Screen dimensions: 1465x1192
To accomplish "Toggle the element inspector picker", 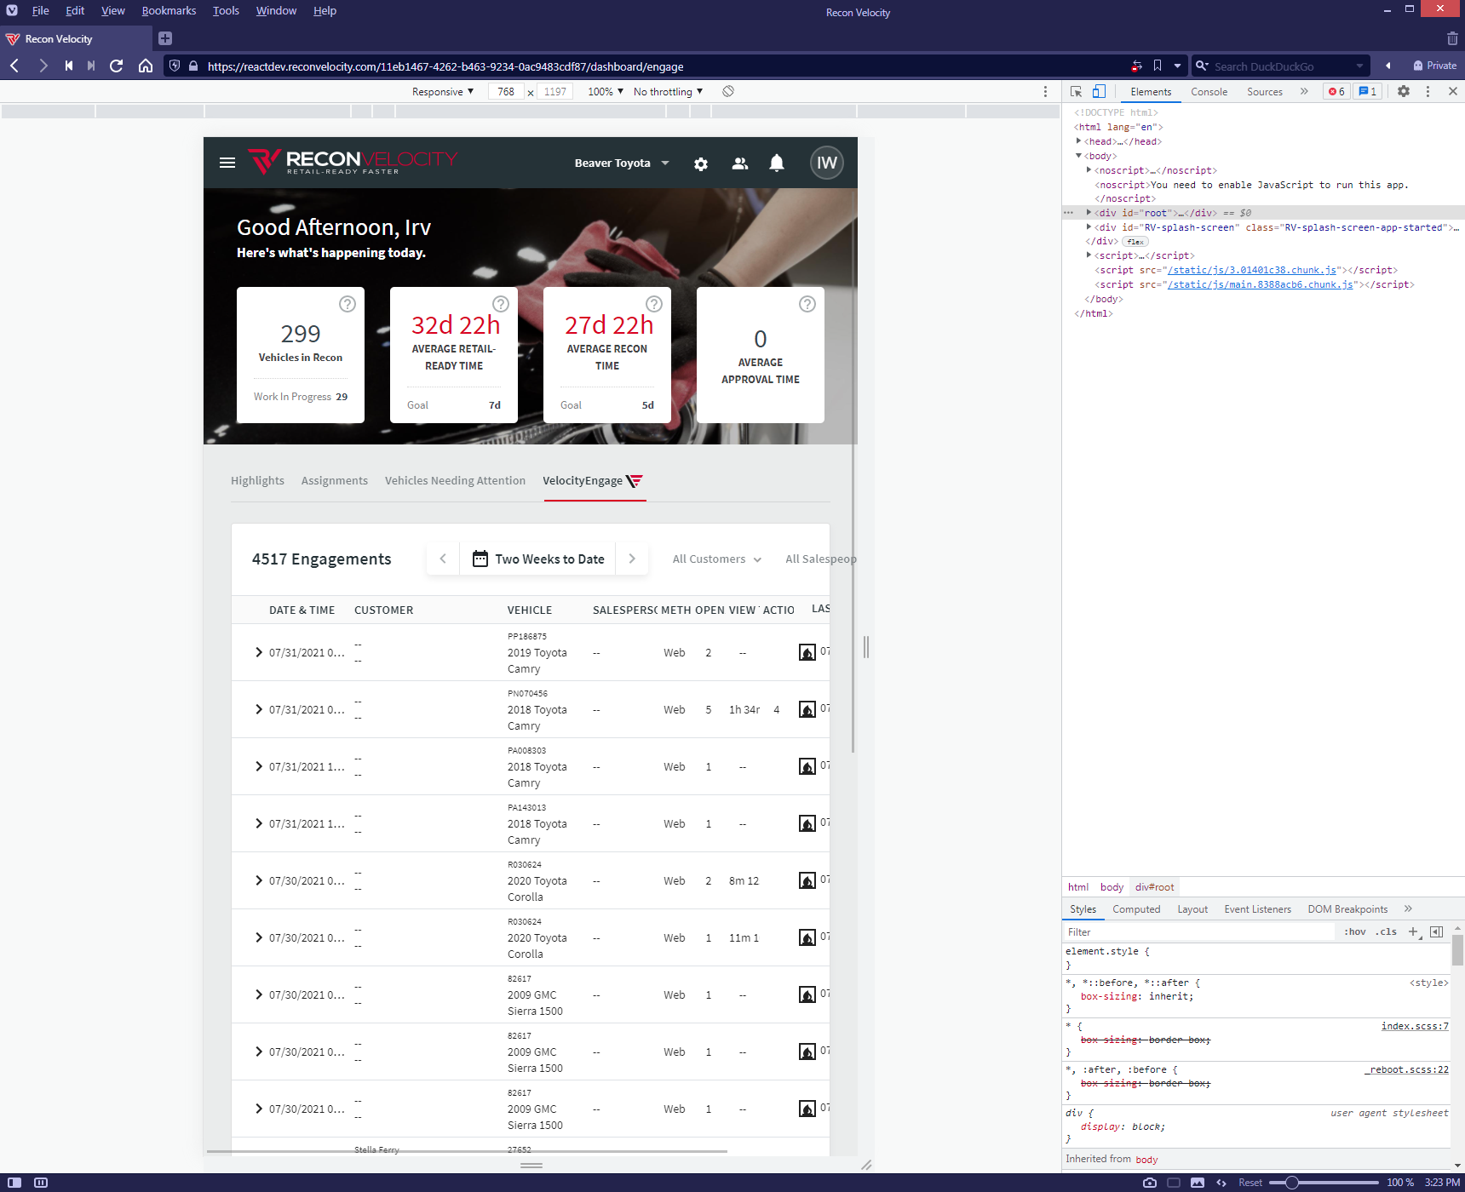I will (1076, 91).
